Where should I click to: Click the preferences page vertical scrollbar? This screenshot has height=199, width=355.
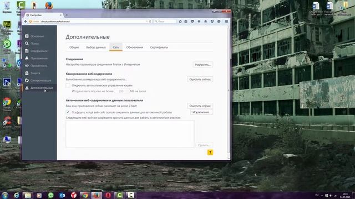click(229, 90)
